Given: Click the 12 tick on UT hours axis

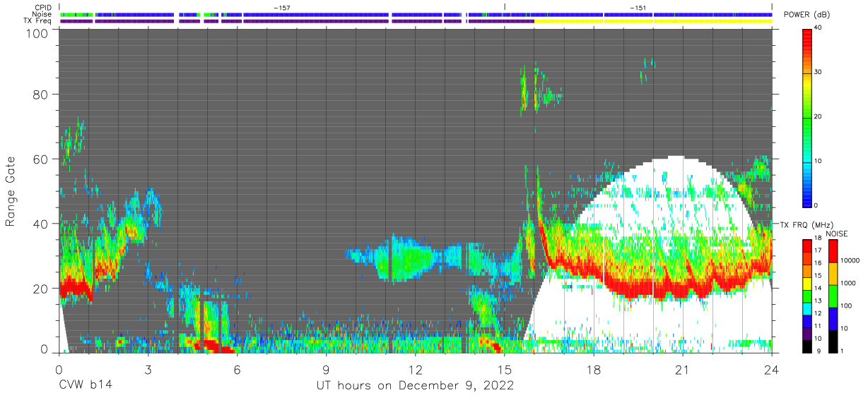Looking at the screenshot, I should click(415, 369).
